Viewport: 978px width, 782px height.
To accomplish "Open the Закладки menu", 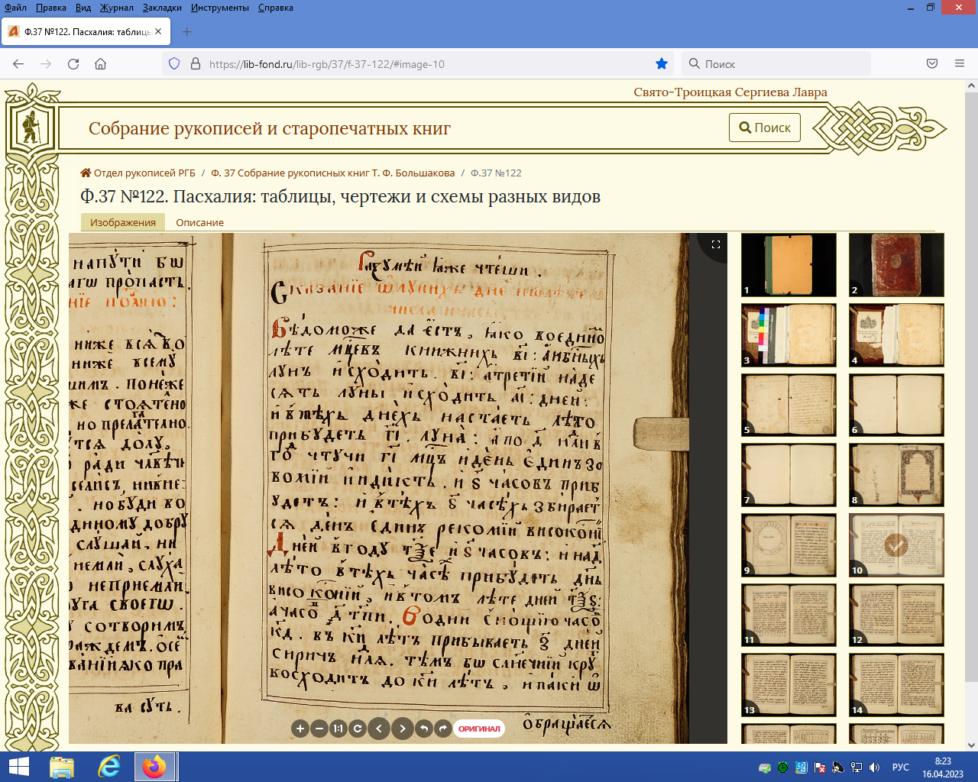I will coord(161,8).
